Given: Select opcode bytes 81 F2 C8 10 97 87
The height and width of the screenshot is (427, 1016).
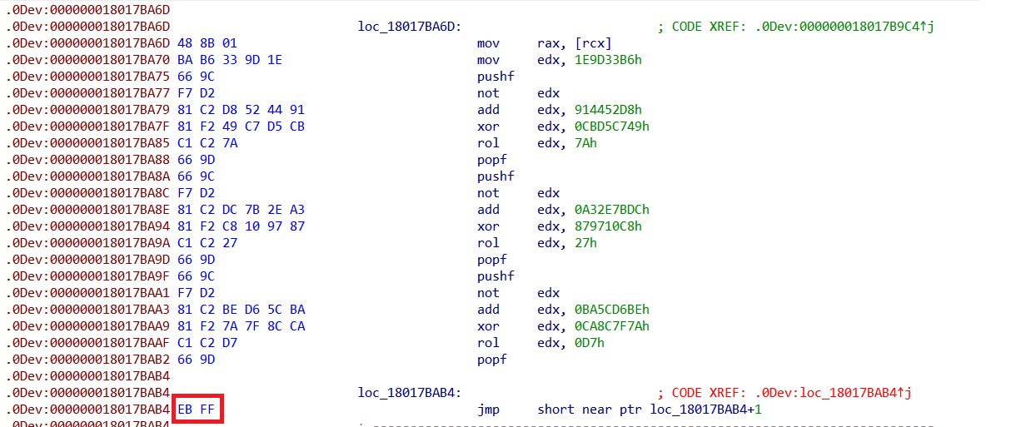Looking at the screenshot, I should 242,226.
